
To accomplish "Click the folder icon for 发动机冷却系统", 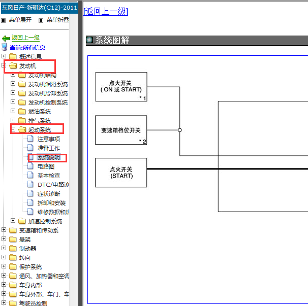I will 22,93.
